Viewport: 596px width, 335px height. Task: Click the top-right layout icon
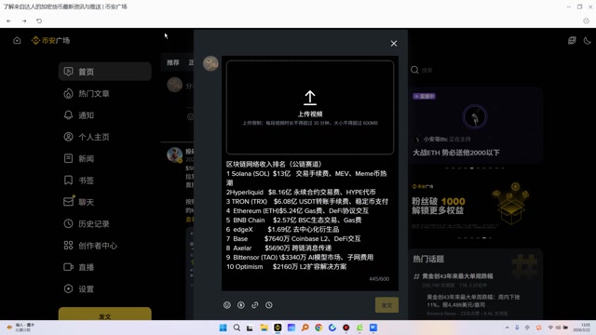[x=572, y=40]
